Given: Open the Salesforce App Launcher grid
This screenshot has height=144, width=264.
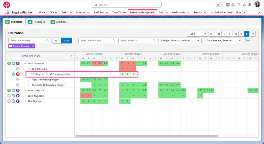Looking at the screenshot, I should click(x=7, y=12).
